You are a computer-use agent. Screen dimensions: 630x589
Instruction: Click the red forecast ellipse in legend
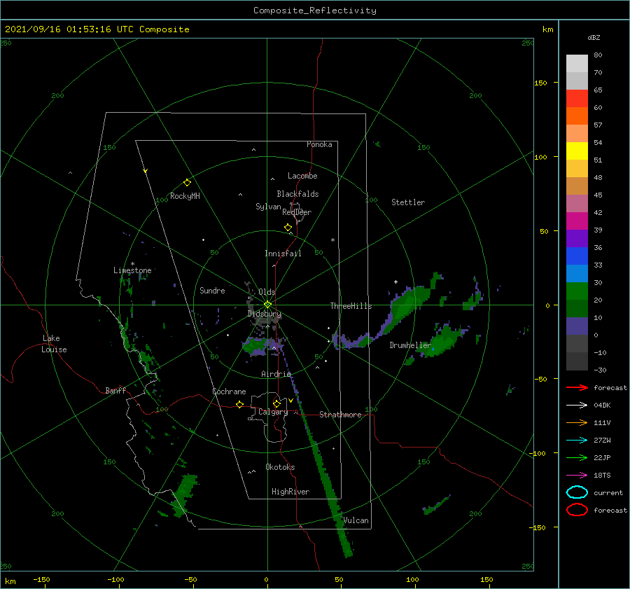click(x=577, y=510)
